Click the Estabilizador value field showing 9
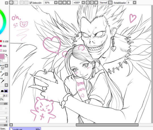 [x=130, y=3]
